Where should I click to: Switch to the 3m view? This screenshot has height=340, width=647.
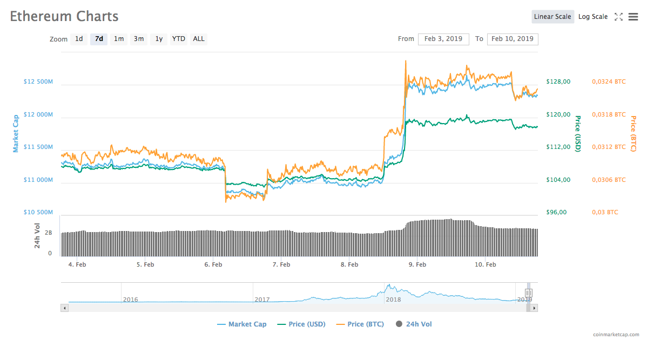(138, 39)
